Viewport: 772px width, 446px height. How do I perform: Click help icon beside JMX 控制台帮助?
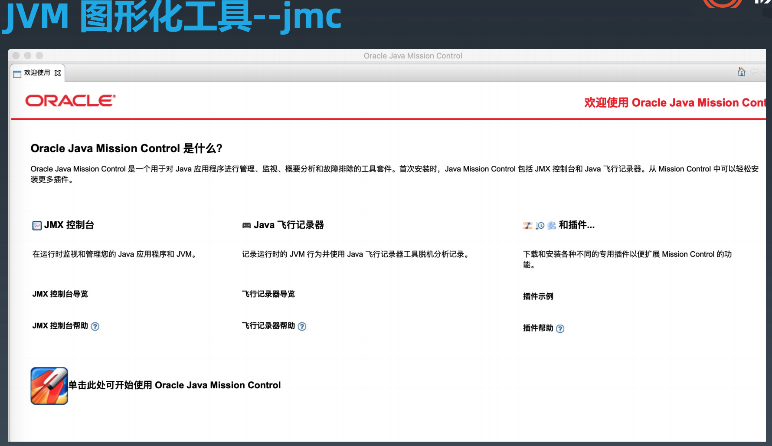[95, 327]
